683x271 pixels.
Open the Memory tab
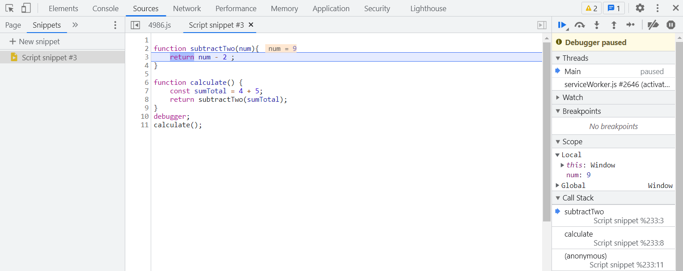tap(284, 8)
